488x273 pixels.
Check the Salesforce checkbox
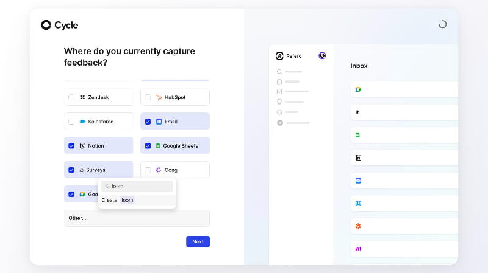pos(71,121)
